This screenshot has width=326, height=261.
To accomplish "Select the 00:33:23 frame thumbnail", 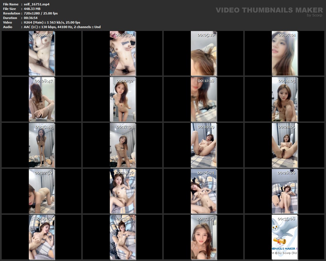I will [x=204, y=237].
